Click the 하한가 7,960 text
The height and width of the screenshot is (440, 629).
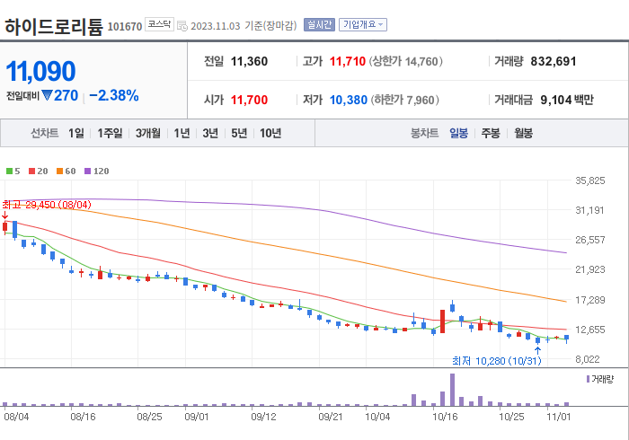(405, 100)
